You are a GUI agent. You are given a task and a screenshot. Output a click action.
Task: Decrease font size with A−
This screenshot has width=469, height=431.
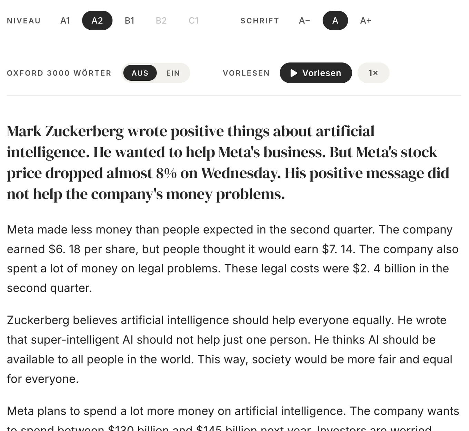point(305,21)
